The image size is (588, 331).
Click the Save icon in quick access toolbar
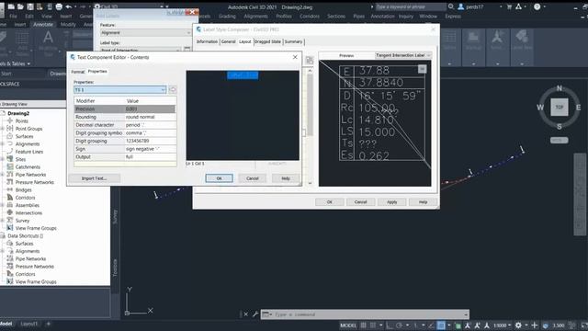click(x=30, y=6)
